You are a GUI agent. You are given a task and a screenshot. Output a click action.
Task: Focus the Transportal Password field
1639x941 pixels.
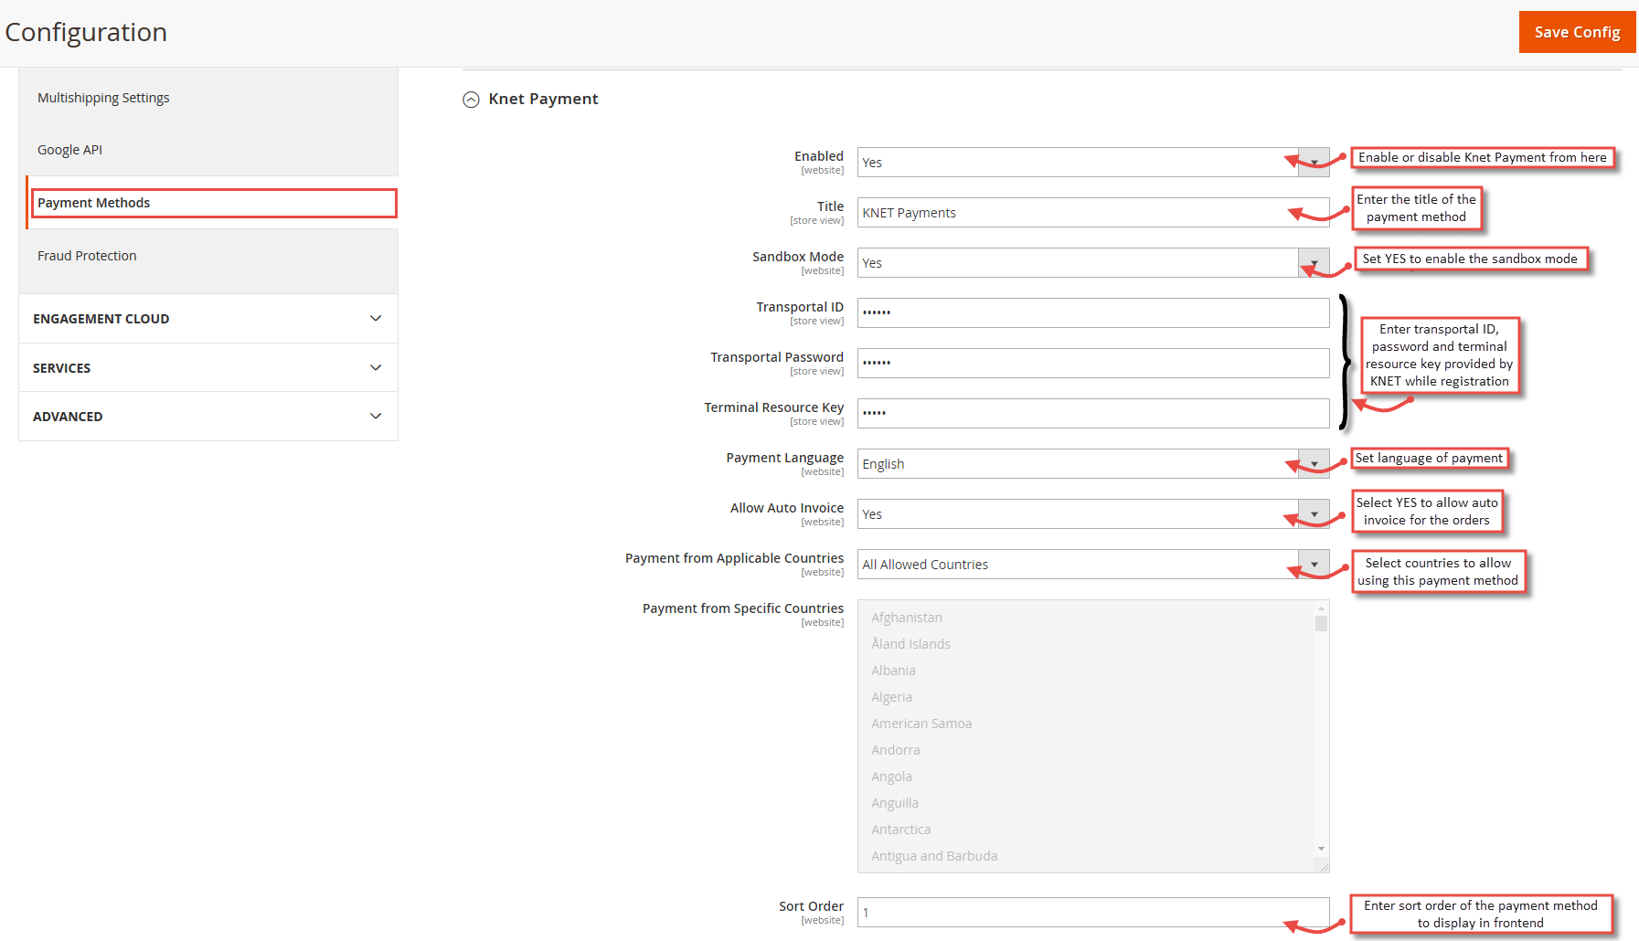(x=1093, y=364)
